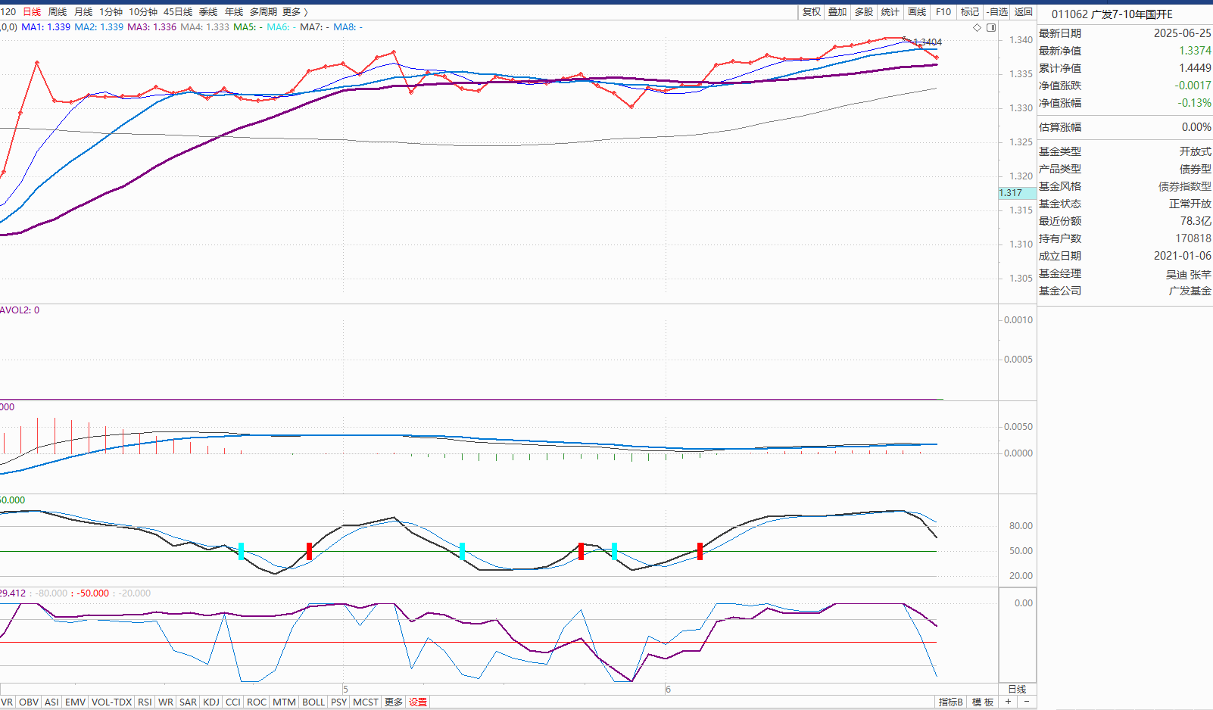1213x710 pixels.
Task: Click the 持有户数 value 170818
Action: 1193,238
